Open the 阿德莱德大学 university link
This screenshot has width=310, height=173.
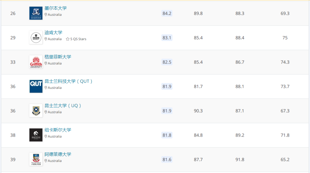58,154
